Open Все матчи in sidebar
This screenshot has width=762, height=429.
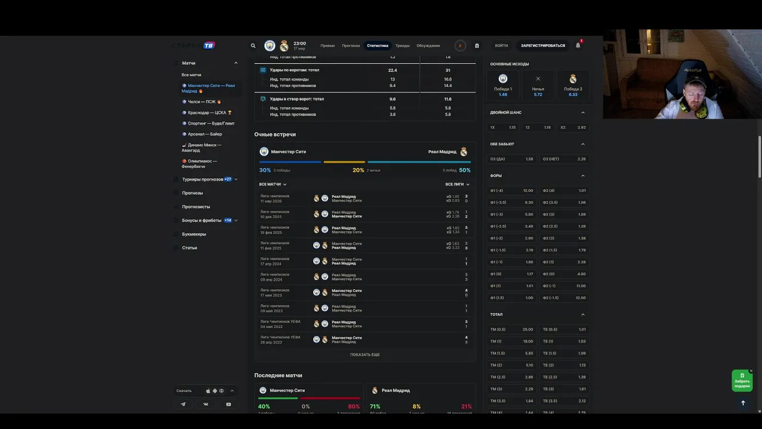[191, 75]
